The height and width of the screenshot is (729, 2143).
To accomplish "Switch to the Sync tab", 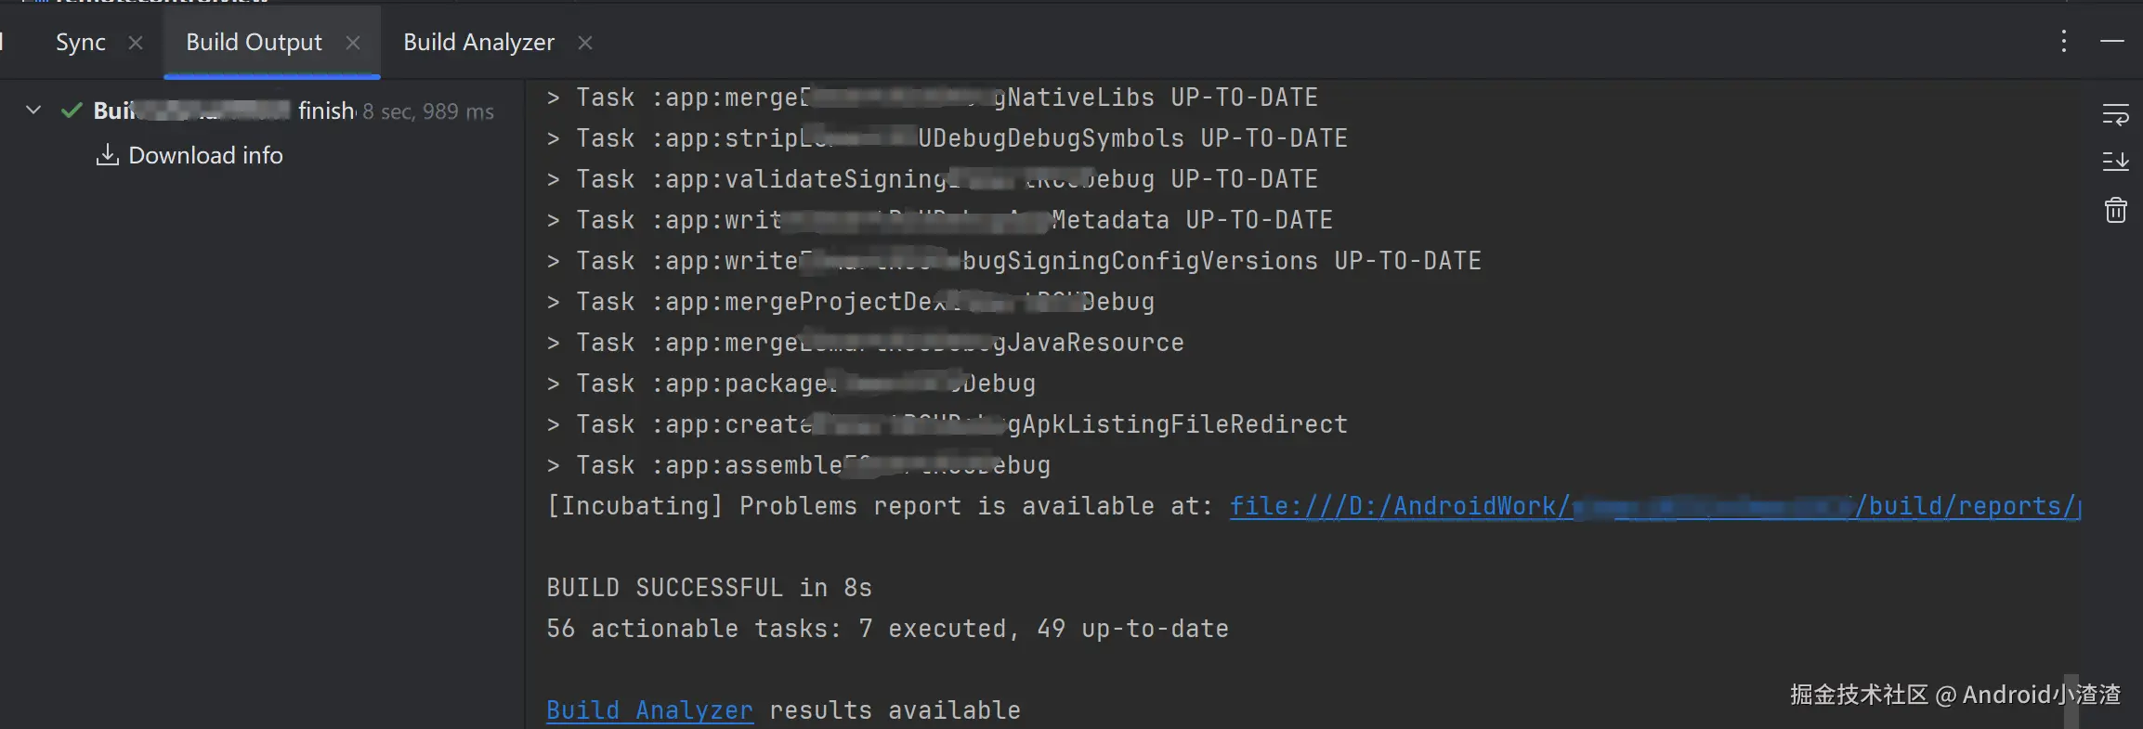I will 81,43.
